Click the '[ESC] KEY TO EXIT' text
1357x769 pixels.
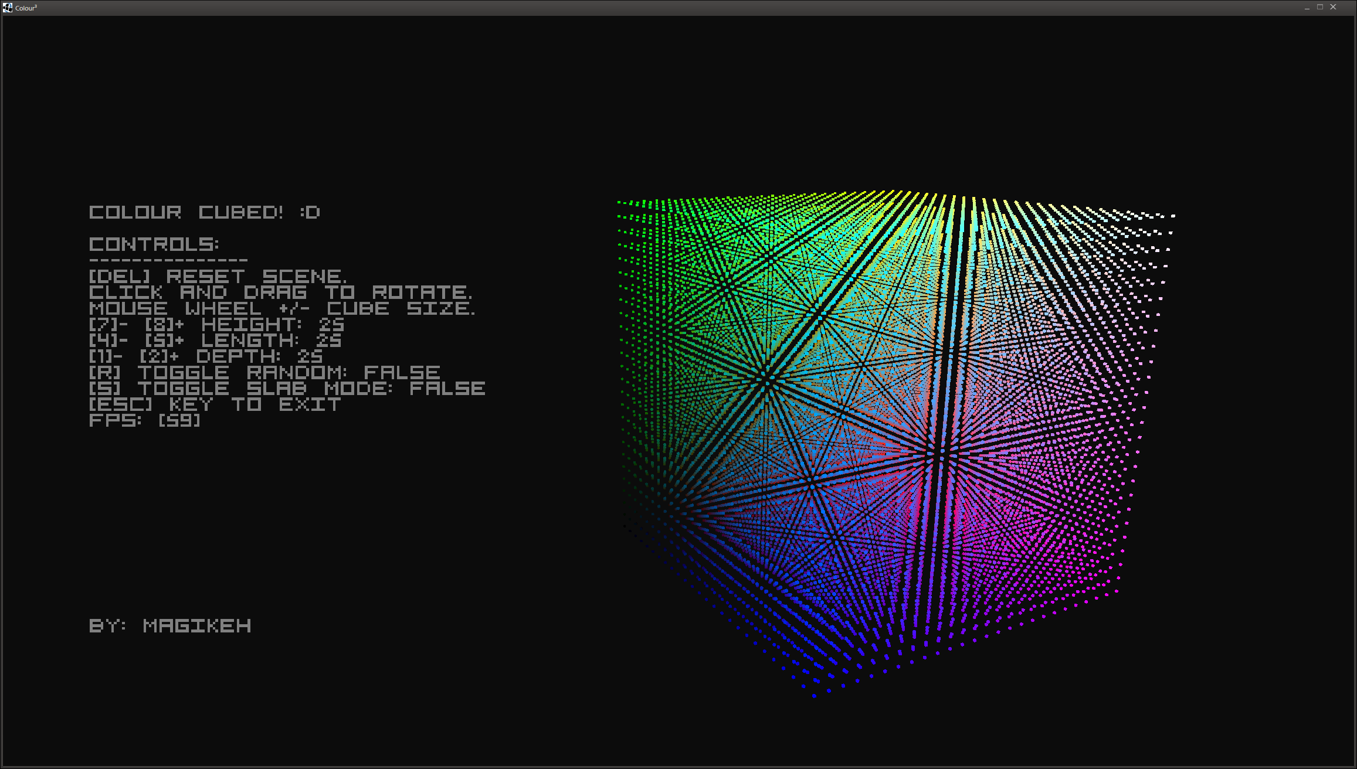click(x=215, y=404)
